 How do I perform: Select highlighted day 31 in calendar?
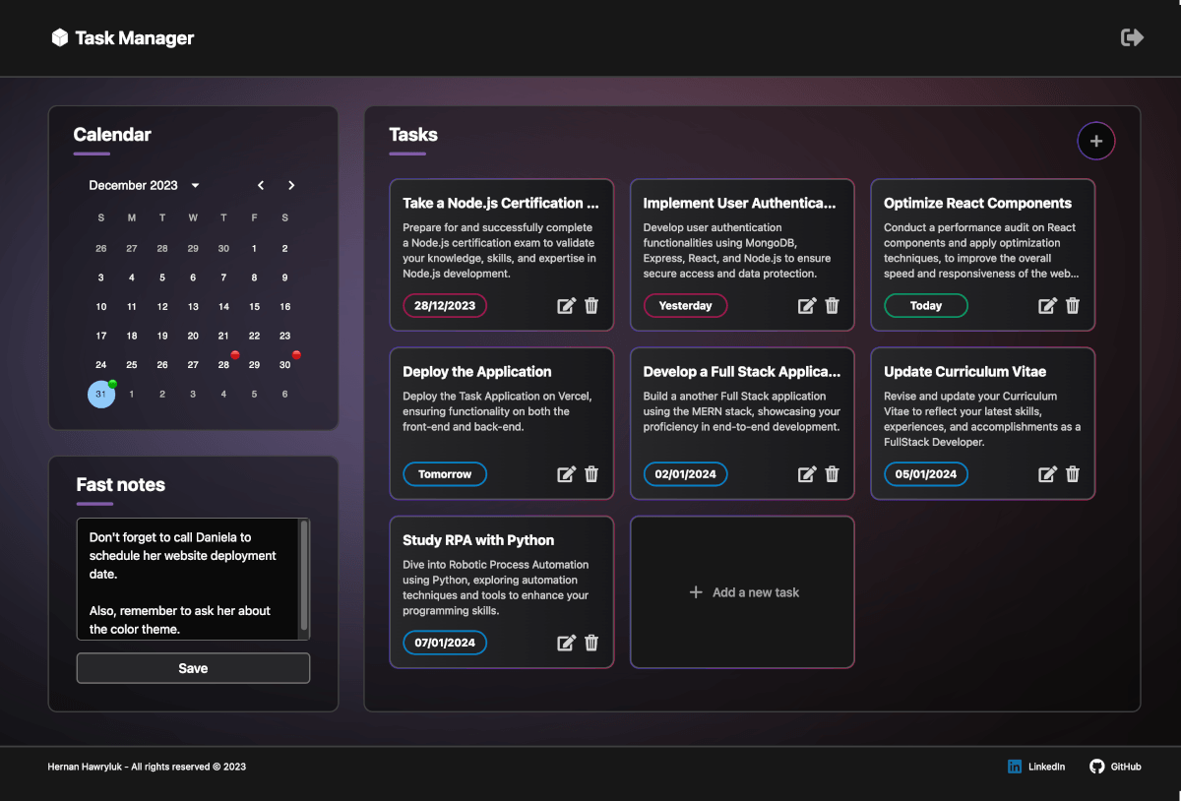[x=101, y=395]
